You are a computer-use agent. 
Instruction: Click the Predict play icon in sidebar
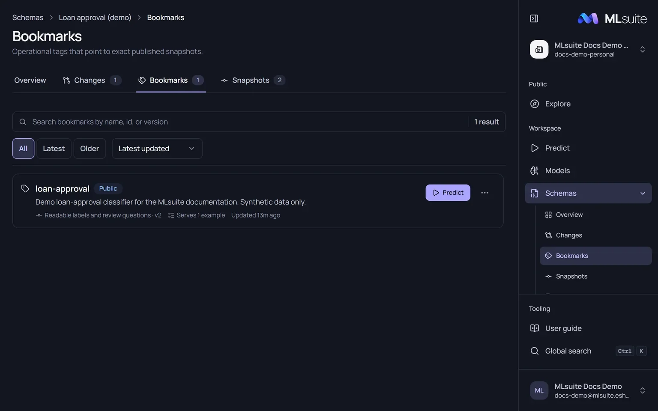click(x=535, y=148)
